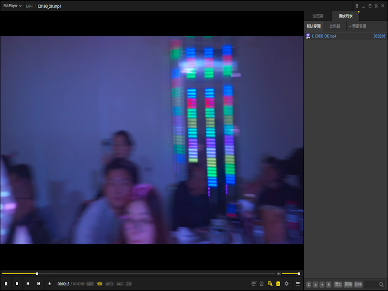Open the 360° video mode icon
The image size is (388, 291).
point(254,284)
